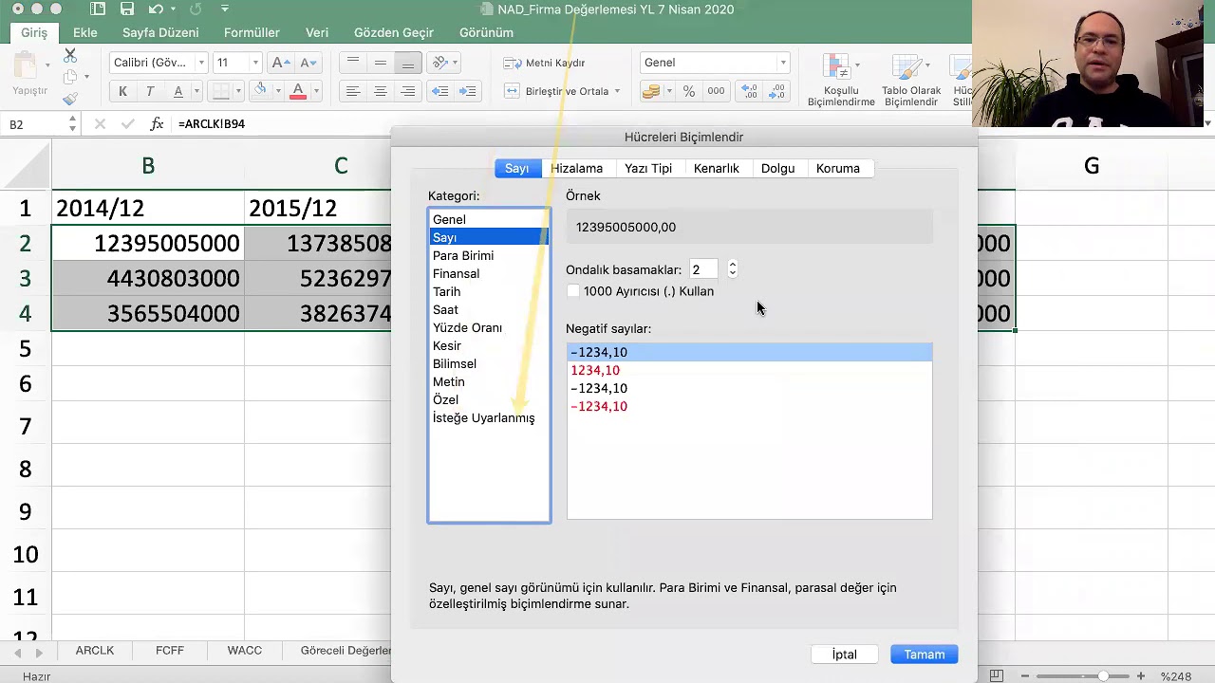The height and width of the screenshot is (683, 1215).
Task: Switch to Yazı Tipi tab in dialog
Action: (648, 168)
